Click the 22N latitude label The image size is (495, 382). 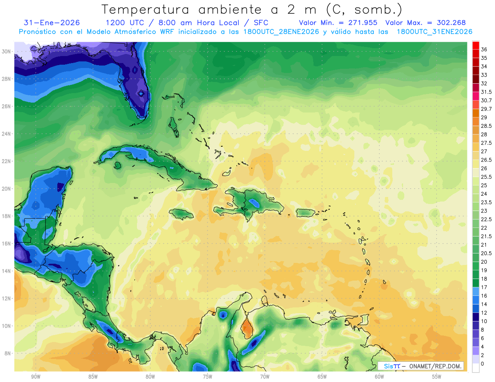pyautogui.click(x=6, y=161)
